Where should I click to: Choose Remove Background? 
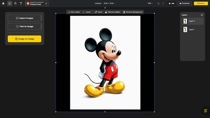click(133, 12)
